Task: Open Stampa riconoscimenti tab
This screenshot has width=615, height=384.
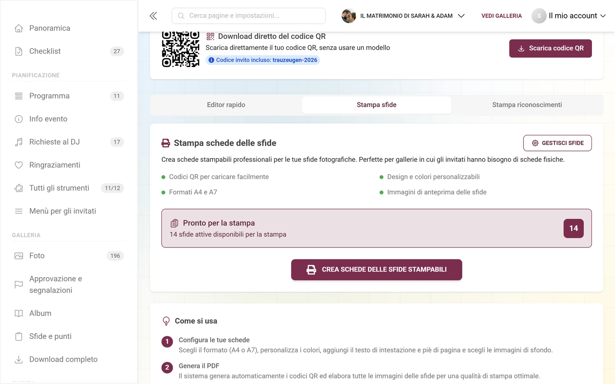Action: [x=527, y=105]
